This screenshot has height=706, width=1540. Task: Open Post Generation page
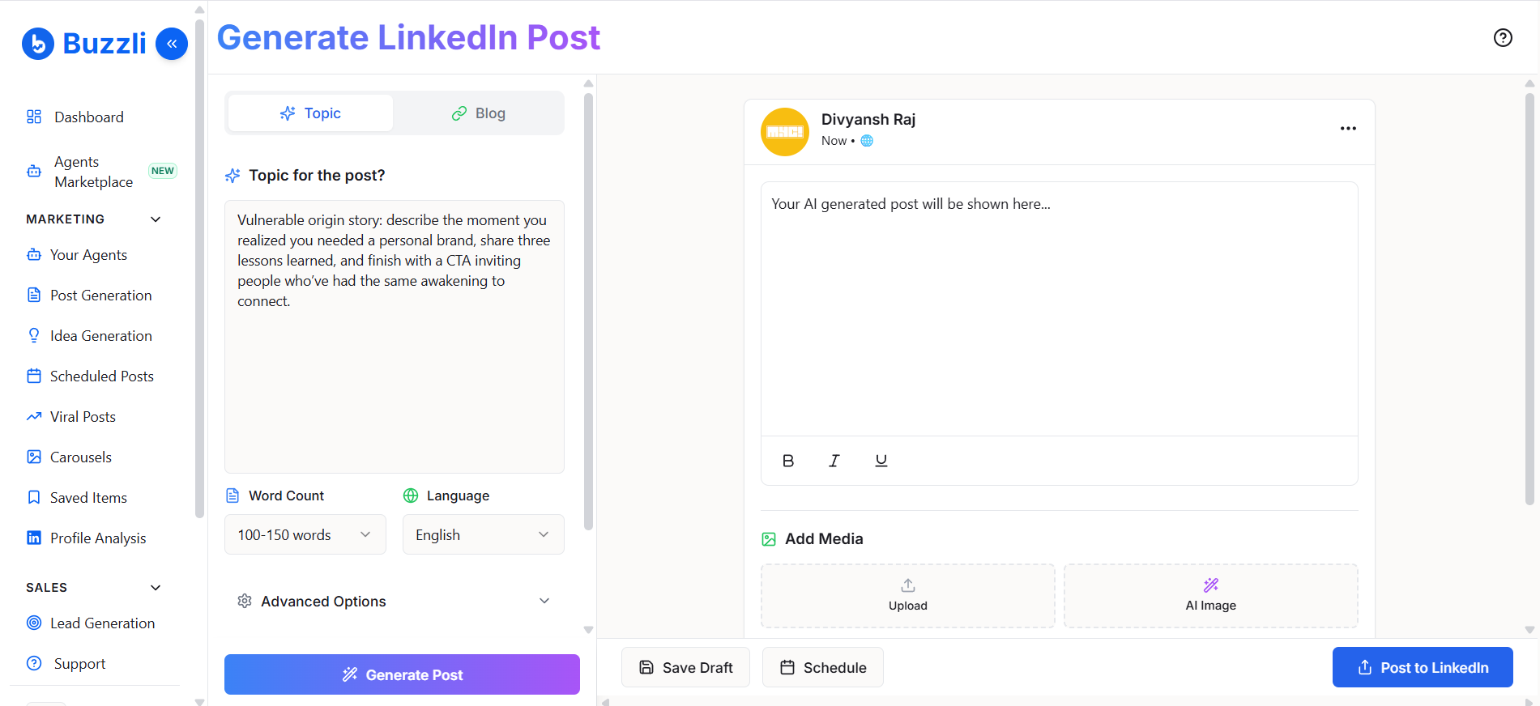pos(102,295)
